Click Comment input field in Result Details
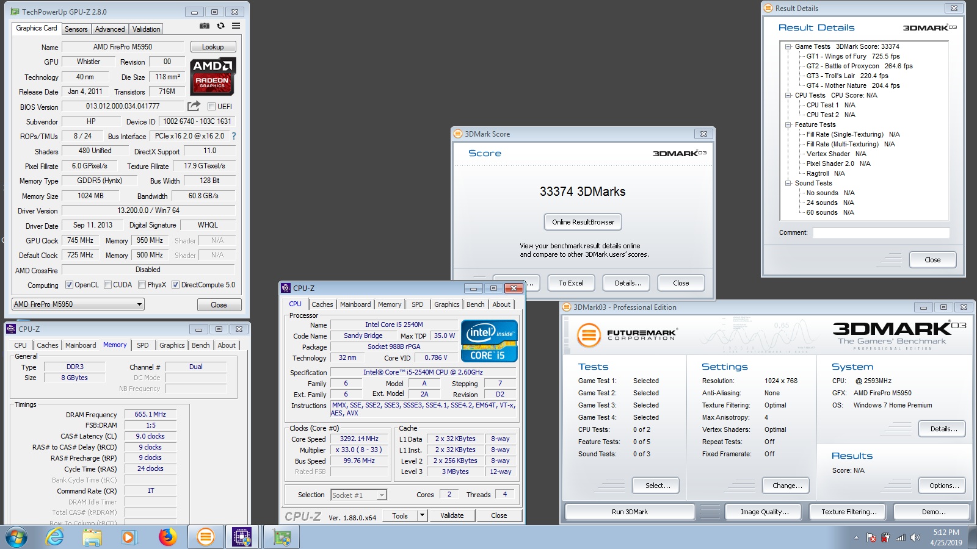This screenshot has width=977, height=549. [x=881, y=232]
